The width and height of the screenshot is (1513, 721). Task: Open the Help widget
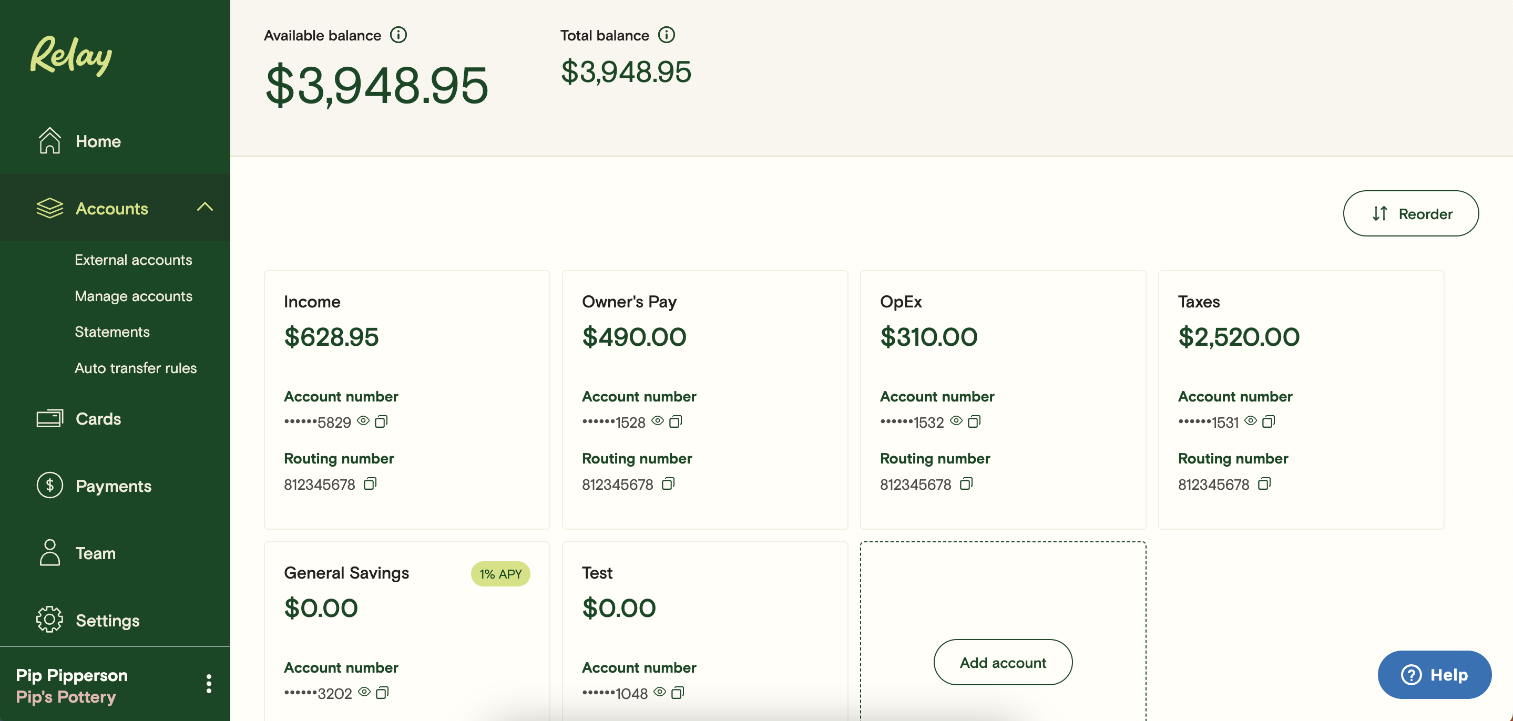click(x=1434, y=675)
